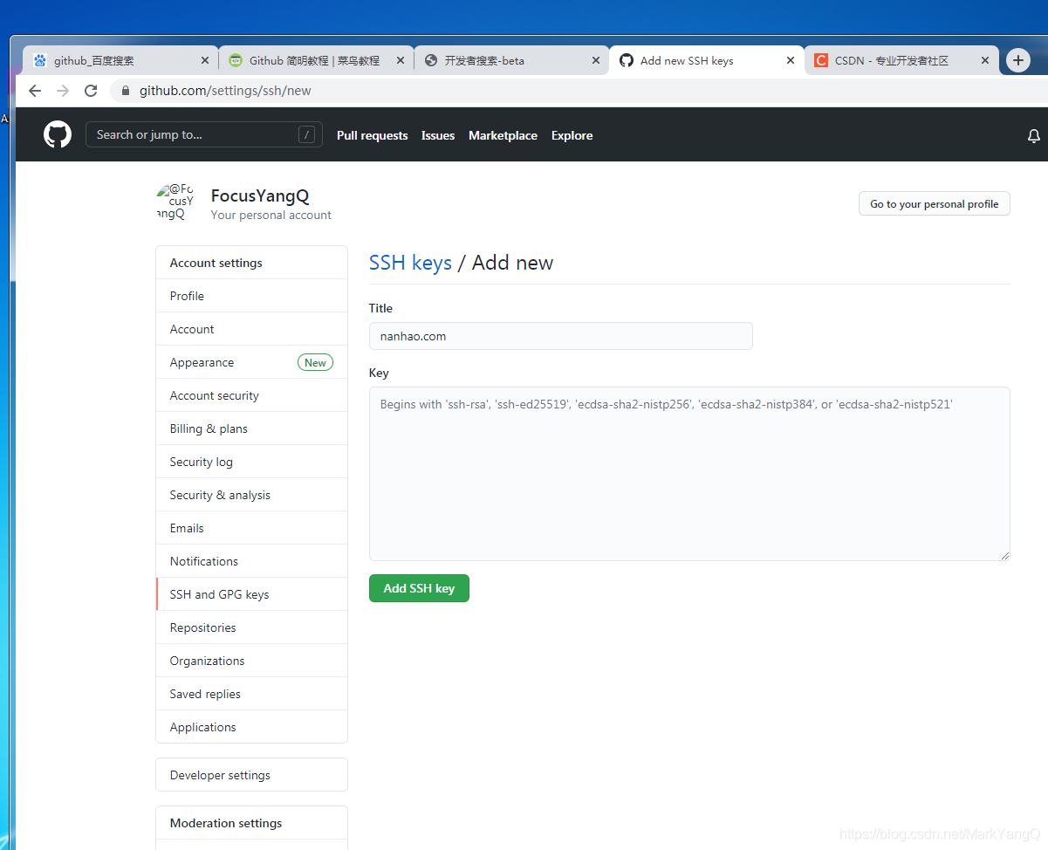Switch to CSDN 专业开发者社区 tab
Screen dimensions: 1048x850
coord(901,61)
